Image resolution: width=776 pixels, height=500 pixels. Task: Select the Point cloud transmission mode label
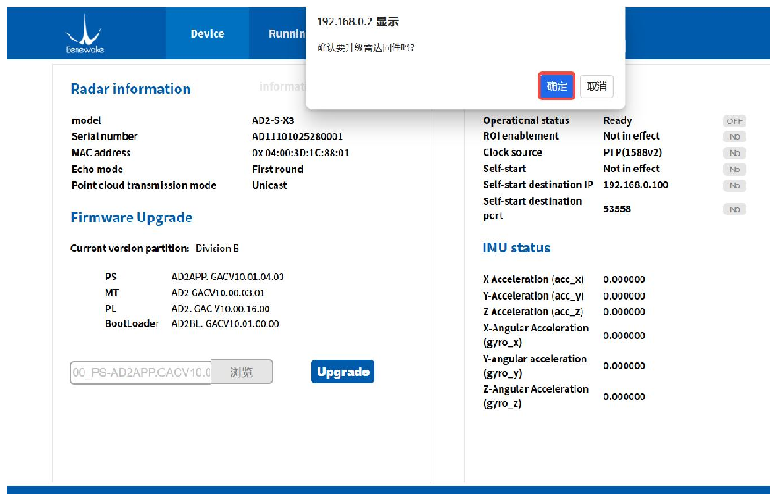point(143,185)
